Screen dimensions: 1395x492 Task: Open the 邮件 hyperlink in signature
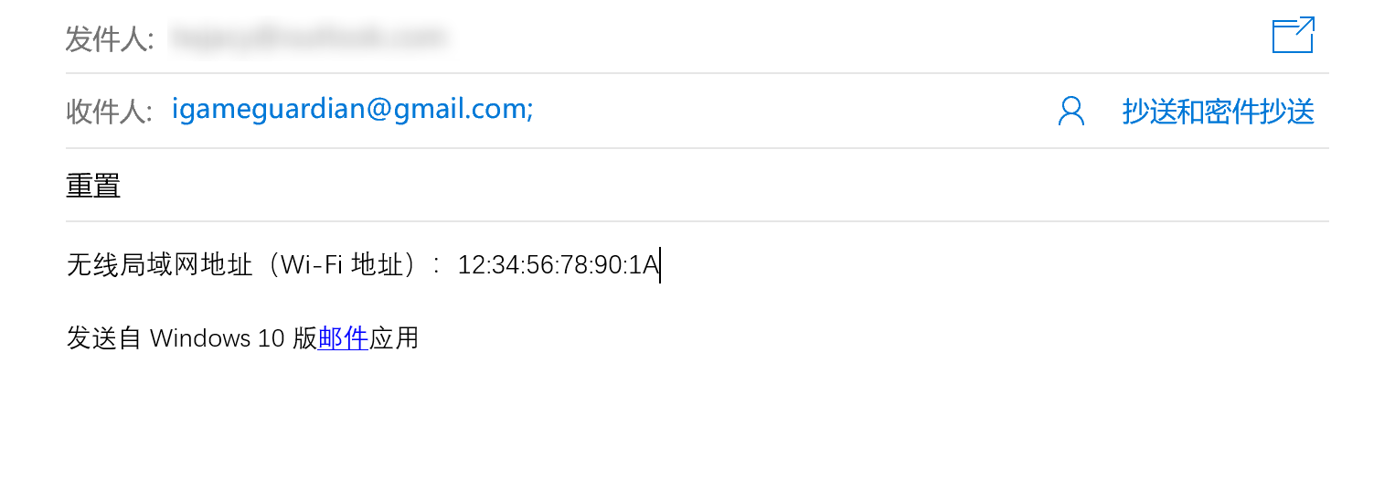tap(343, 338)
